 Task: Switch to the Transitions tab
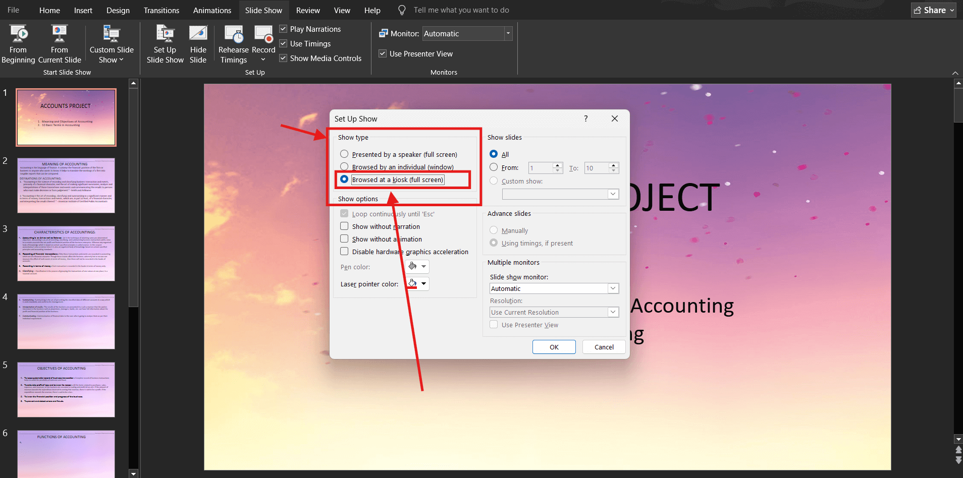(162, 10)
